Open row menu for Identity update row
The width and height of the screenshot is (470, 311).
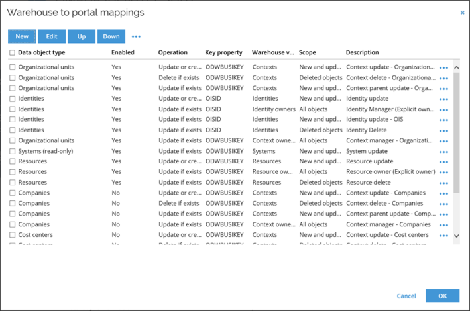[443, 99]
